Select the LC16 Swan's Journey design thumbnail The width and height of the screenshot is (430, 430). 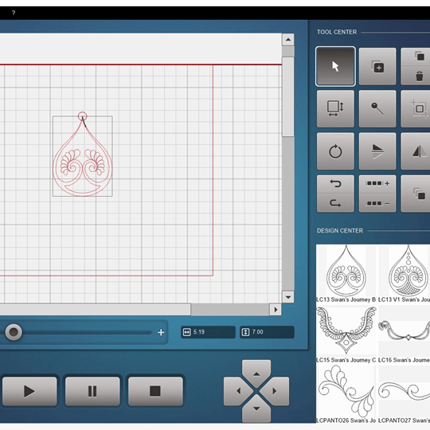click(x=404, y=334)
